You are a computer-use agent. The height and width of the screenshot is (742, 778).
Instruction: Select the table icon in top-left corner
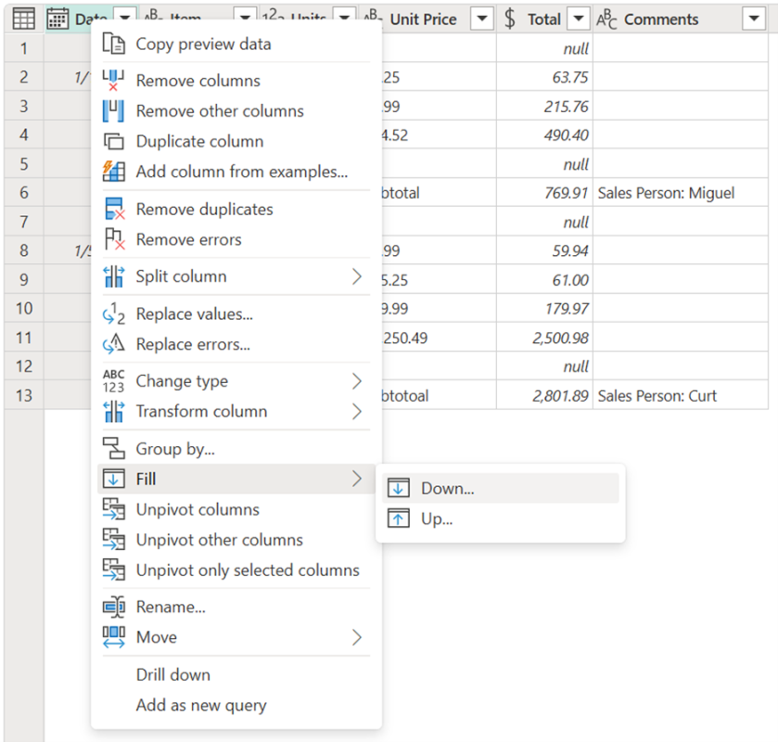tap(22, 18)
